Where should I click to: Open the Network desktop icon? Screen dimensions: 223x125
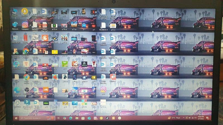pyautogui.click(x=15, y=24)
